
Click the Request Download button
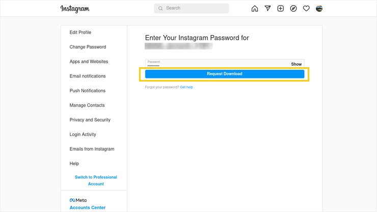tap(225, 74)
